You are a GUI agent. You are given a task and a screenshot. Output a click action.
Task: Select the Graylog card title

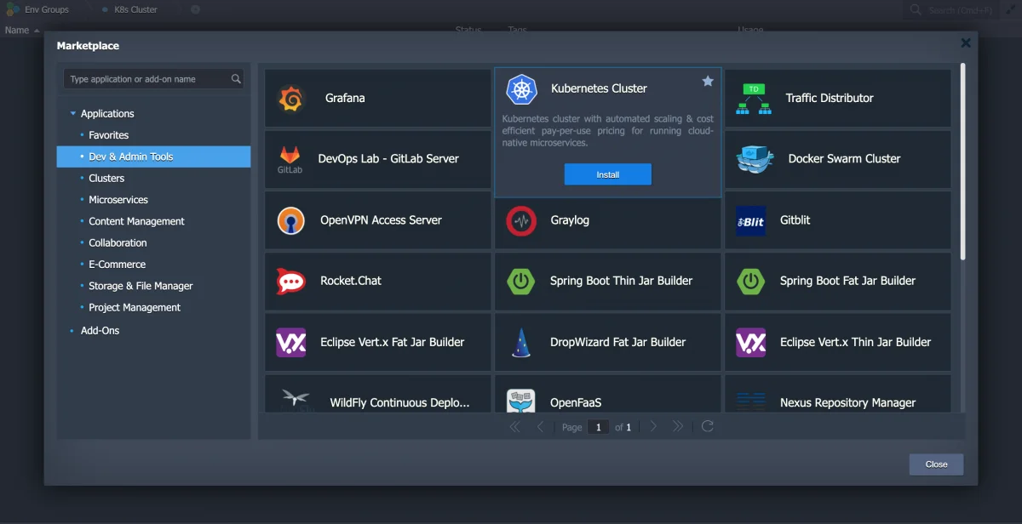click(x=570, y=220)
